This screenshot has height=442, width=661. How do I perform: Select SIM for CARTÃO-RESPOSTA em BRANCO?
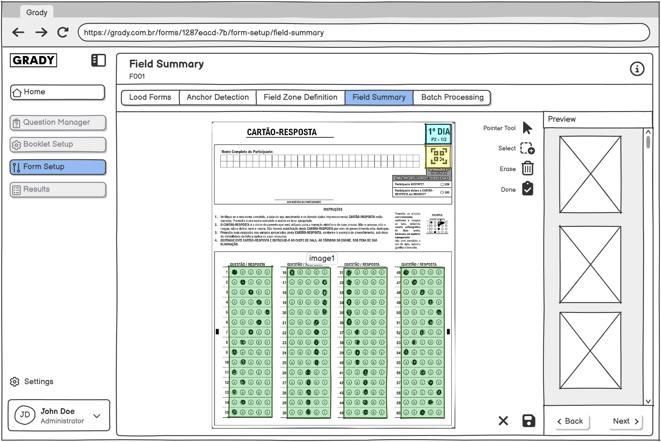[442, 192]
